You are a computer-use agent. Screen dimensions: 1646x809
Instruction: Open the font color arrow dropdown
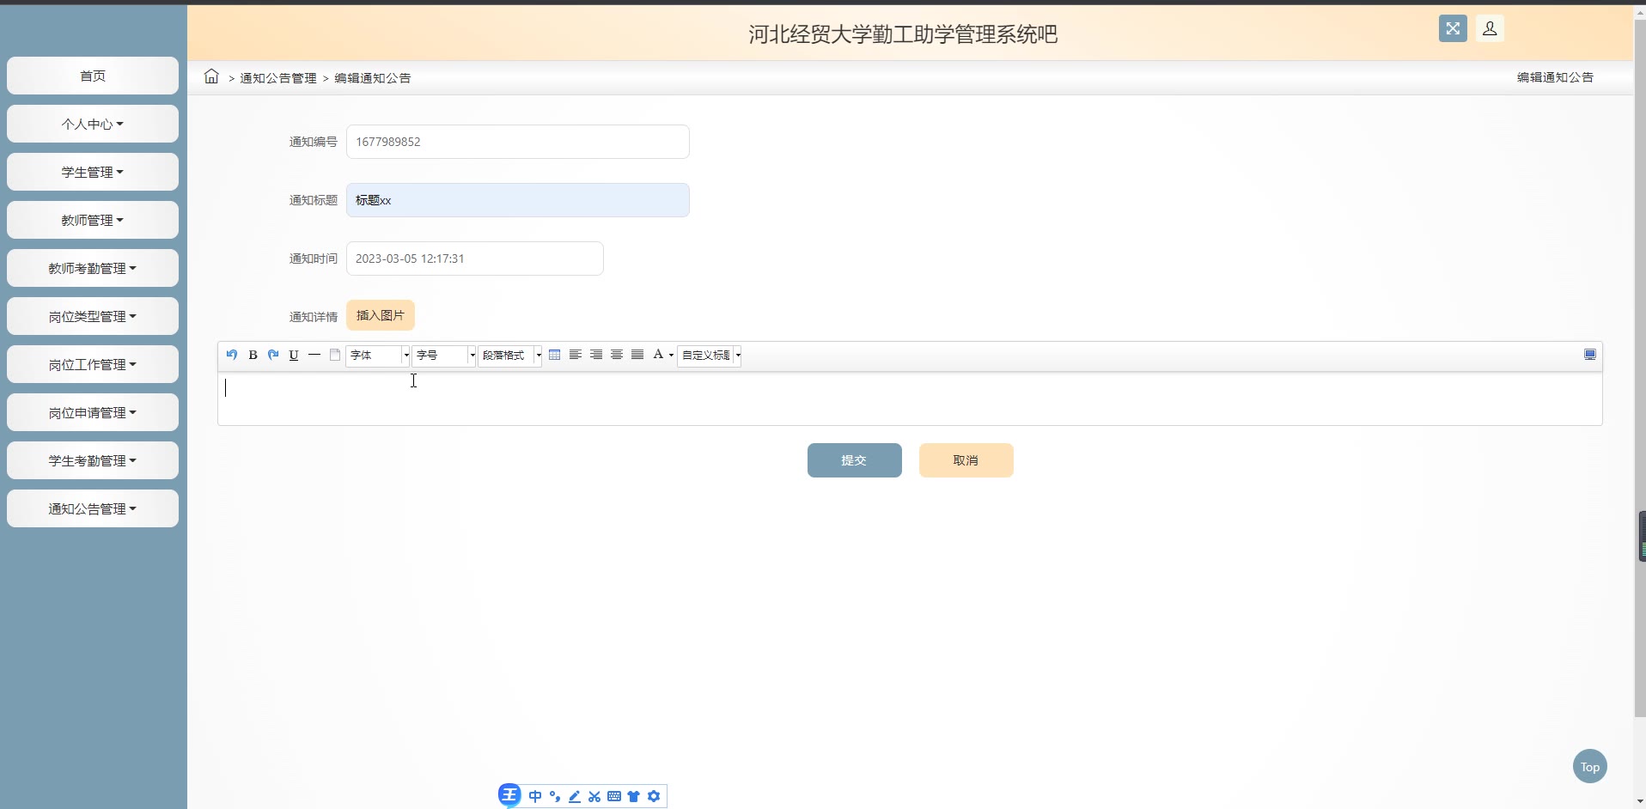[671, 356]
